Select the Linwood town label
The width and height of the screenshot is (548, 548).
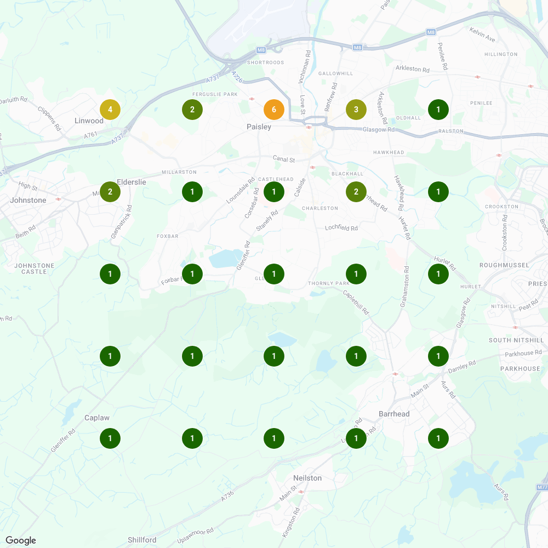click(89, 121)
